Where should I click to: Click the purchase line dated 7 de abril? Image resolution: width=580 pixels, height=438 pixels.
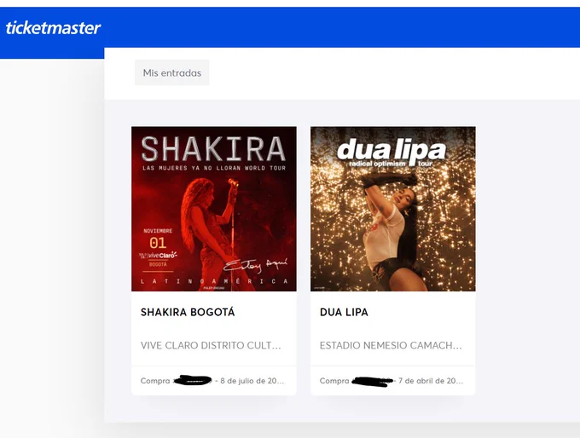tap(391, 381)
